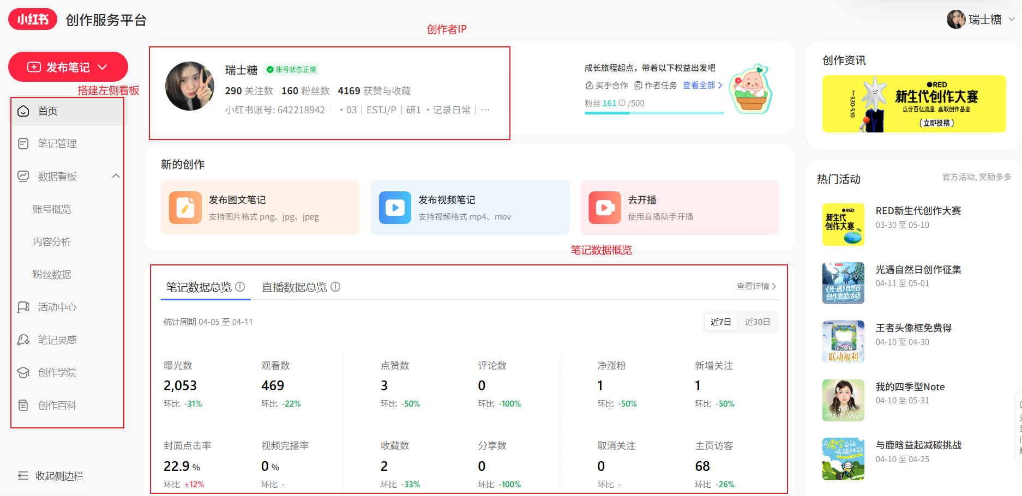
Task: Click the 新生代创作大赛 yellow banner
Action: [x=914, y=104]
